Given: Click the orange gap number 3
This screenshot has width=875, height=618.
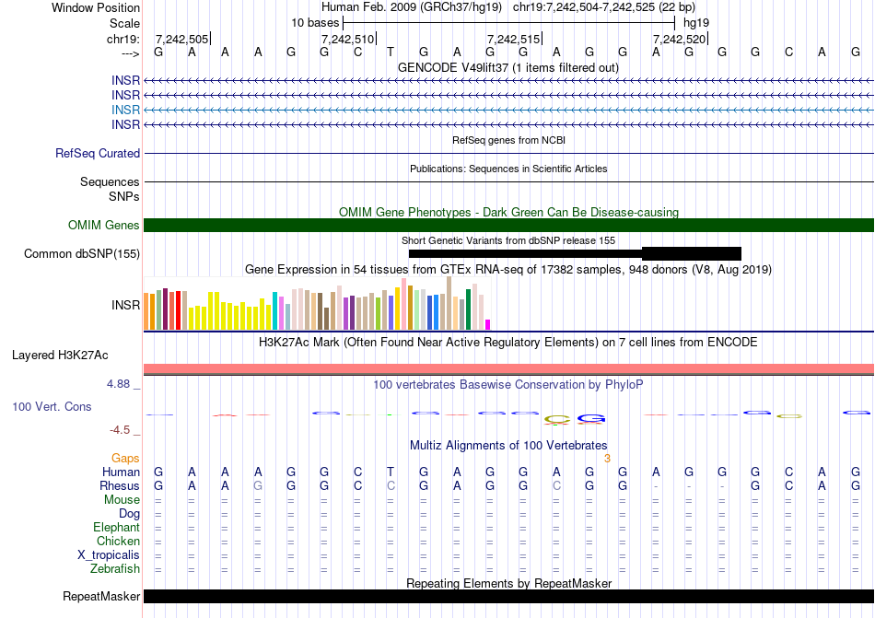Looking at the screenshot, I should (607, 458).
